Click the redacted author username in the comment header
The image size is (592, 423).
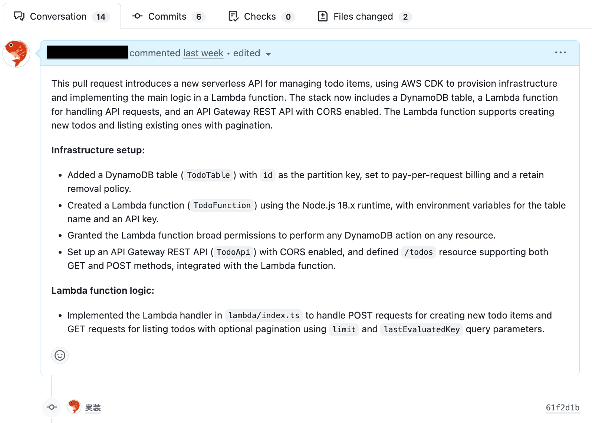coord(88,52)
